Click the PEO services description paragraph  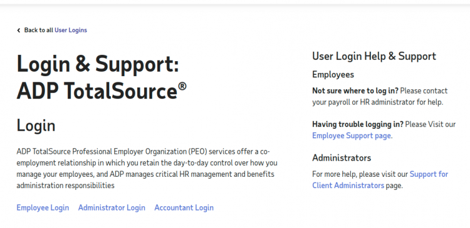[147, 169]
